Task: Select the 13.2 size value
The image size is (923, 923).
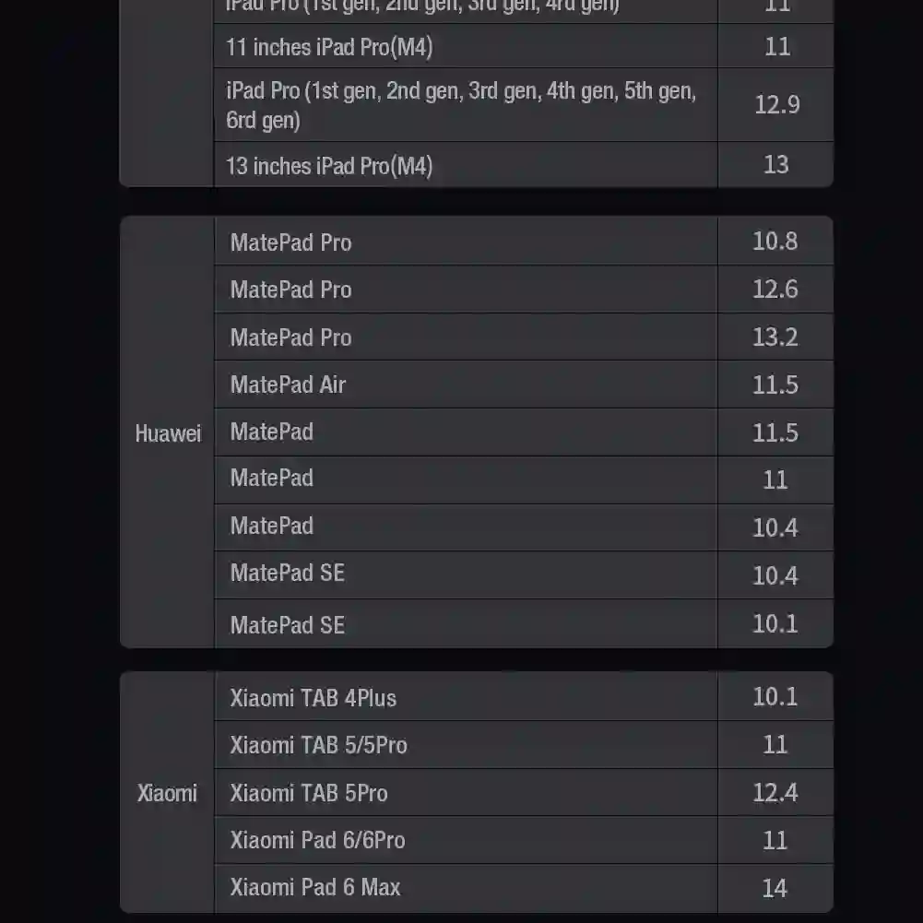Action: coord(775,337)
